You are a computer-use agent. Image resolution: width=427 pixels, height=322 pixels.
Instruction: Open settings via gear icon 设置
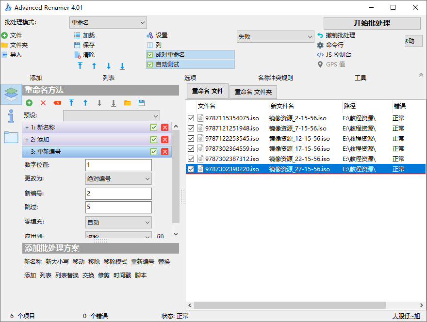150,35
